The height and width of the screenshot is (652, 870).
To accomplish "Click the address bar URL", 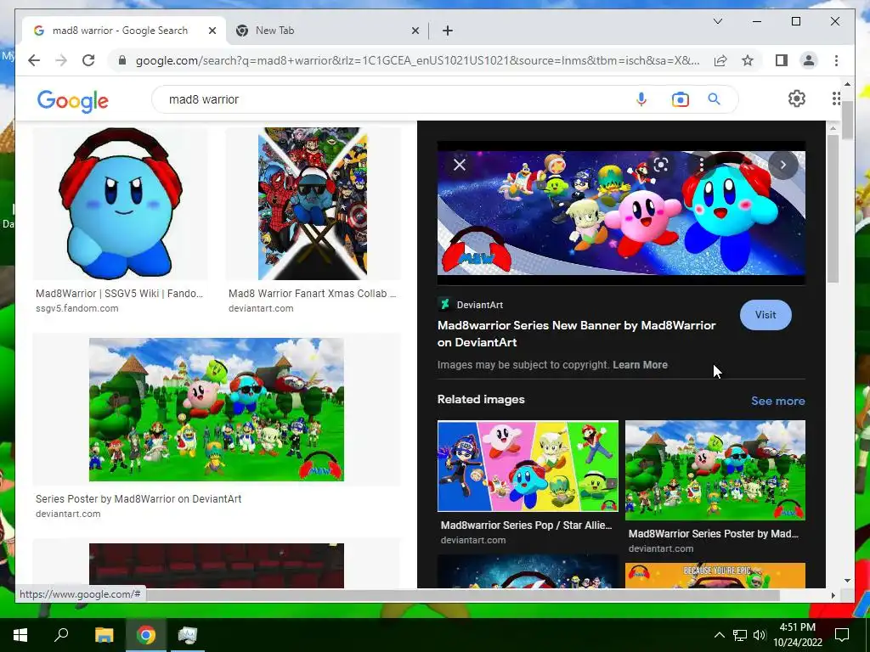I will (416, 60).
